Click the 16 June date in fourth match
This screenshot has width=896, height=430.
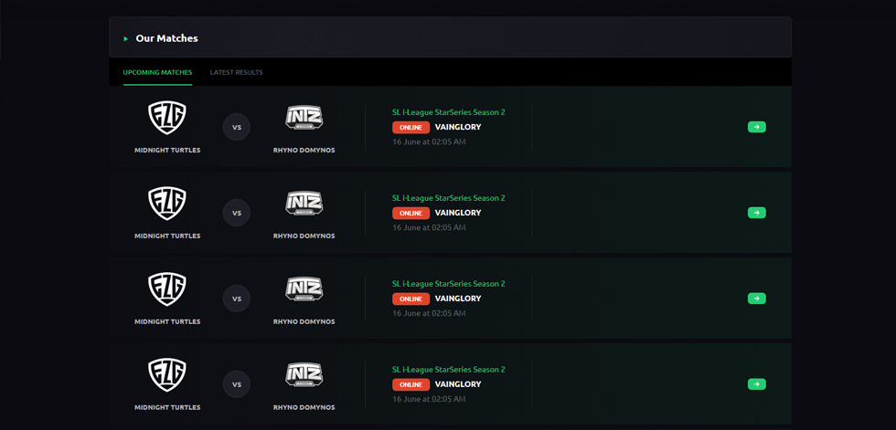[x=429, y=399]
